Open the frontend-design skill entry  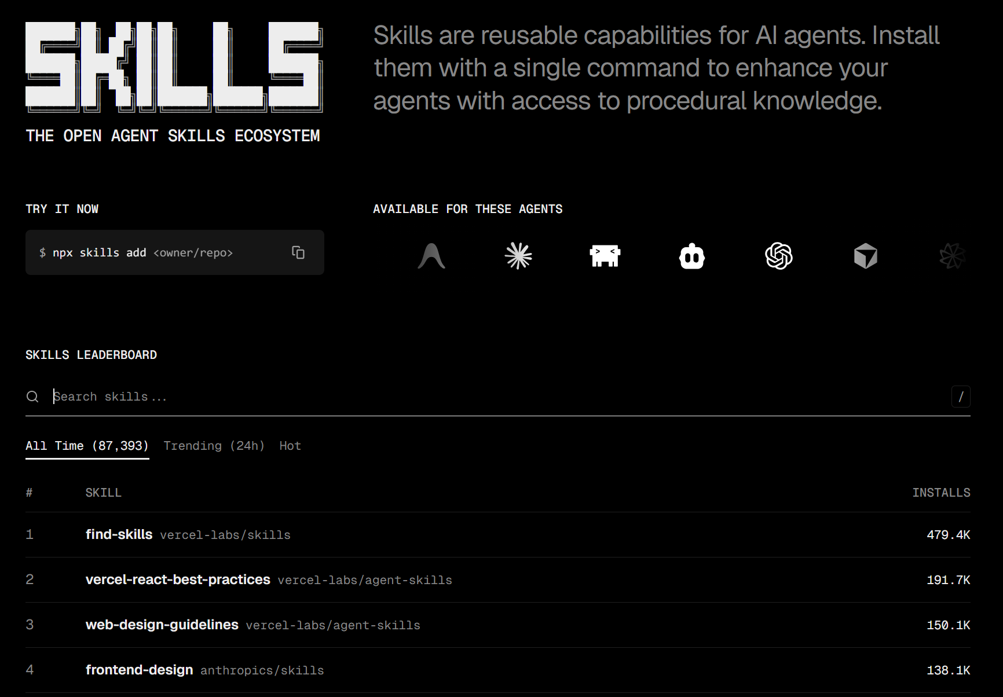tap(139, 670)
